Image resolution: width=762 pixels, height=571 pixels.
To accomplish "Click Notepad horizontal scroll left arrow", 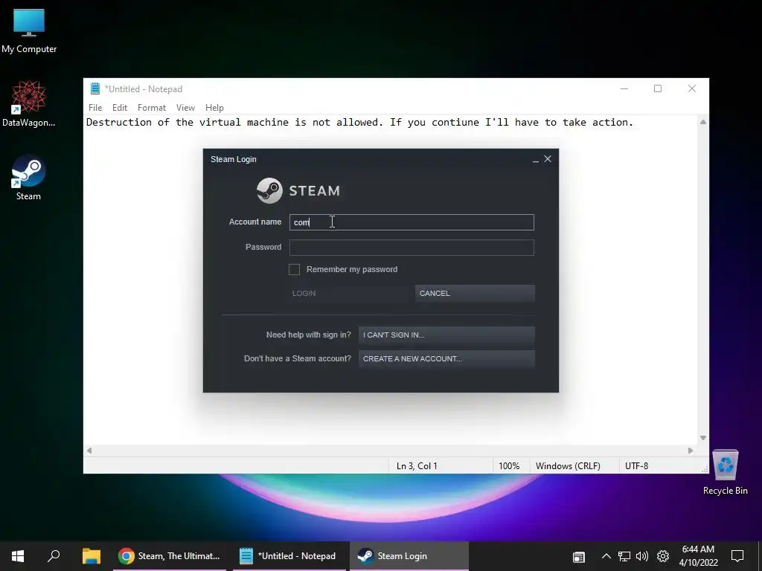I will coord(89,451).
